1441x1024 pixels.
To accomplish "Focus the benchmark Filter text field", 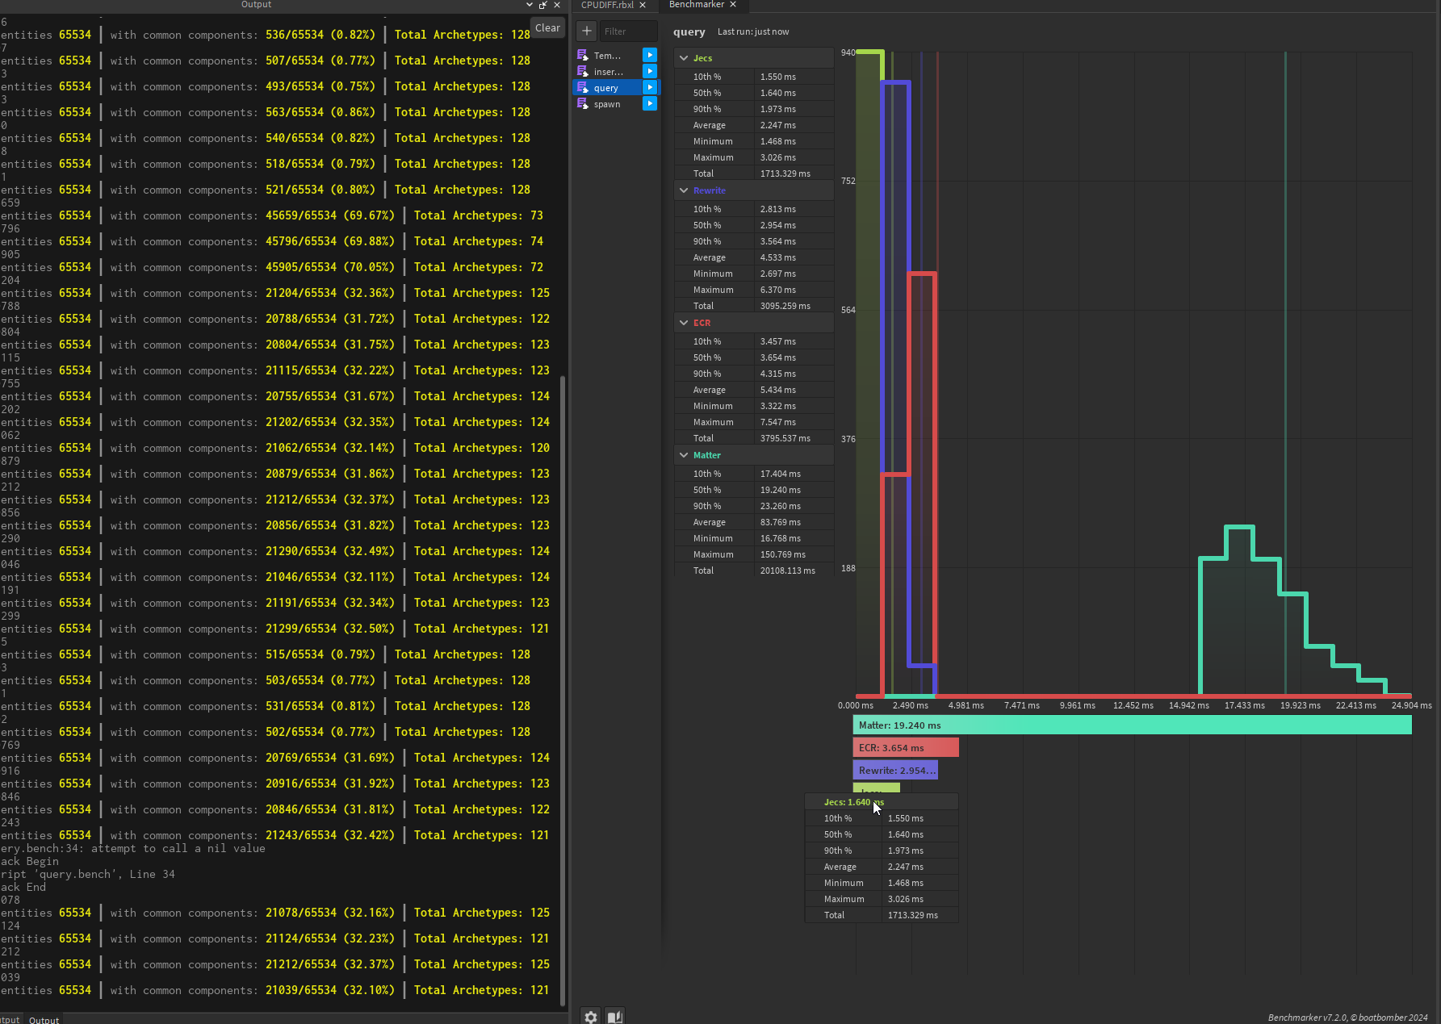I will 628,31.
